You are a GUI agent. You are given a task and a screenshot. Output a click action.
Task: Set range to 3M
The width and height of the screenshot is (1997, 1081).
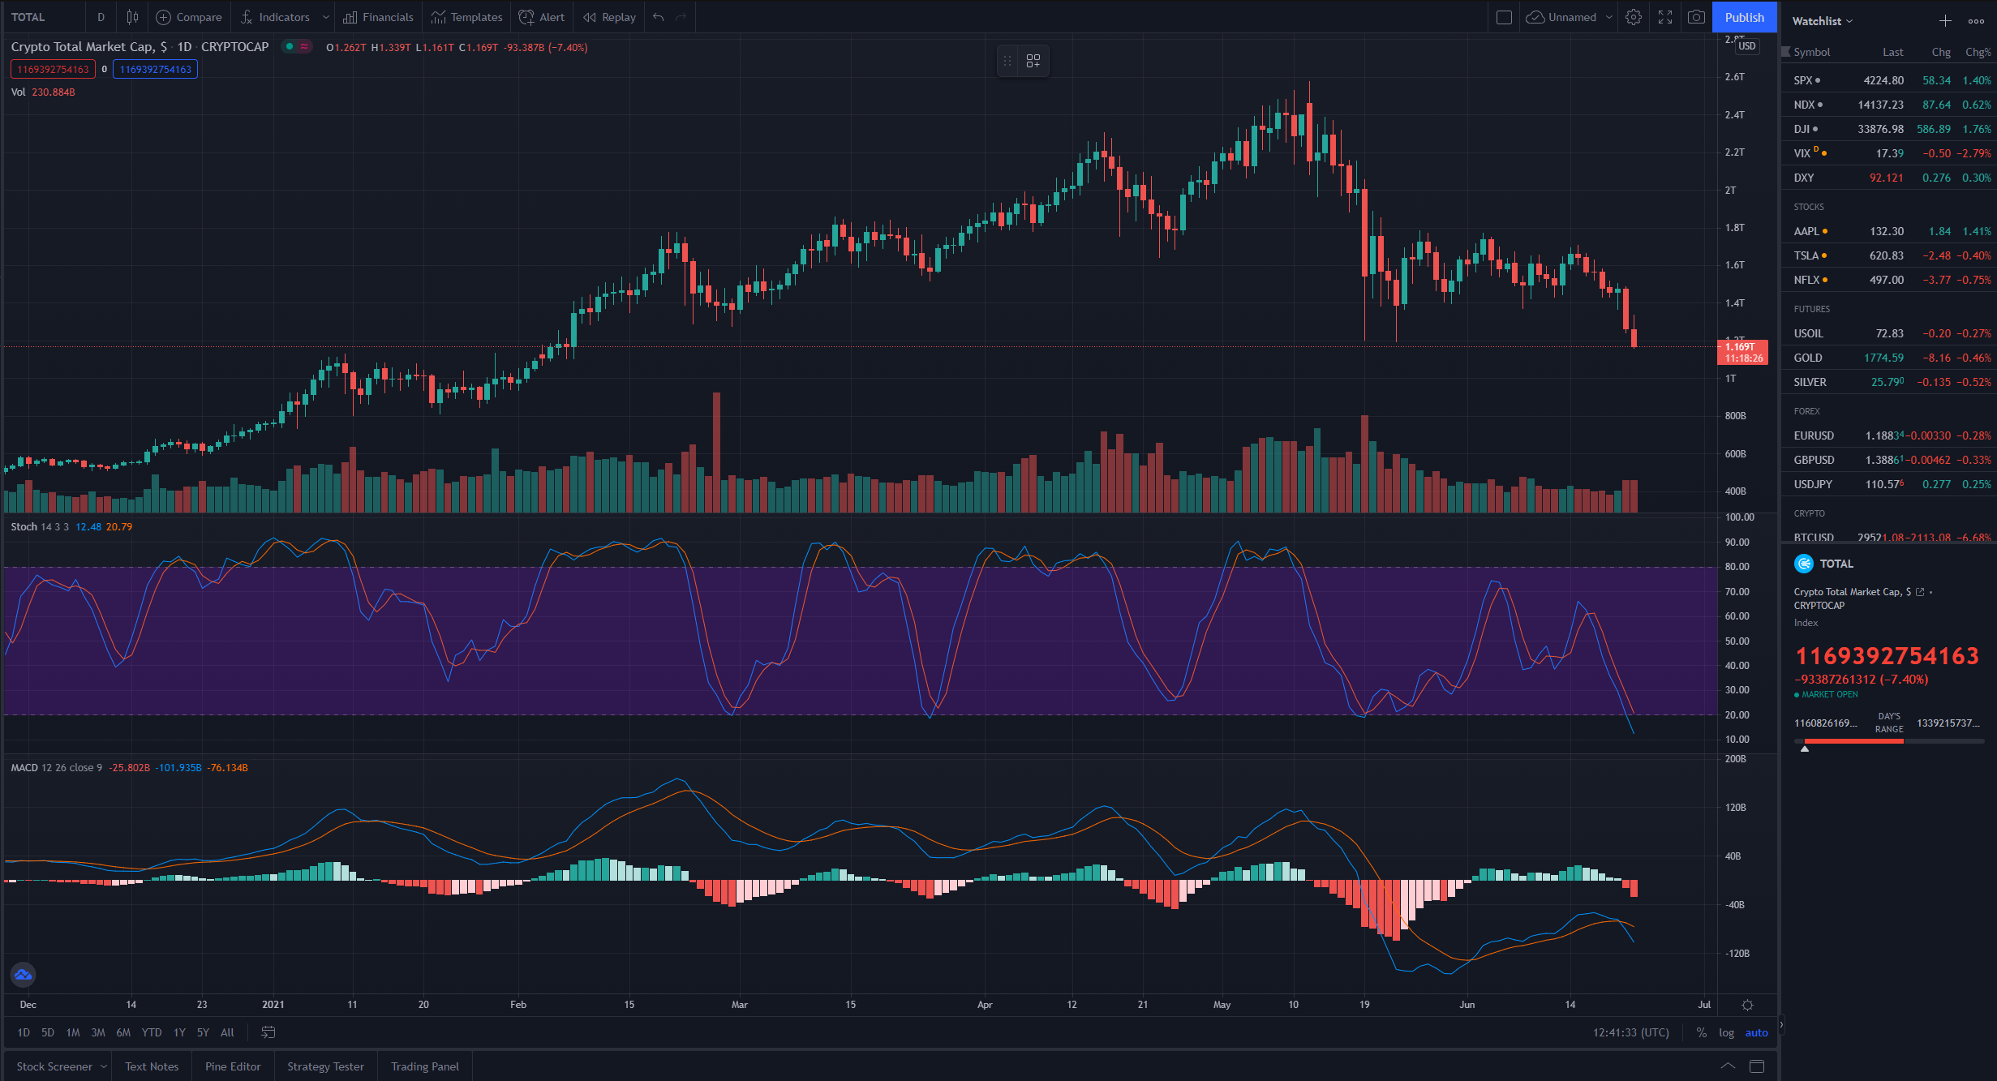98,1032
